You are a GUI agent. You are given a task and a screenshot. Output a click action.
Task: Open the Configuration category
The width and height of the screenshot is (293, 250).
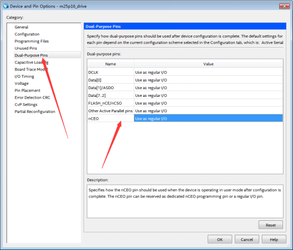pos(27,34)
